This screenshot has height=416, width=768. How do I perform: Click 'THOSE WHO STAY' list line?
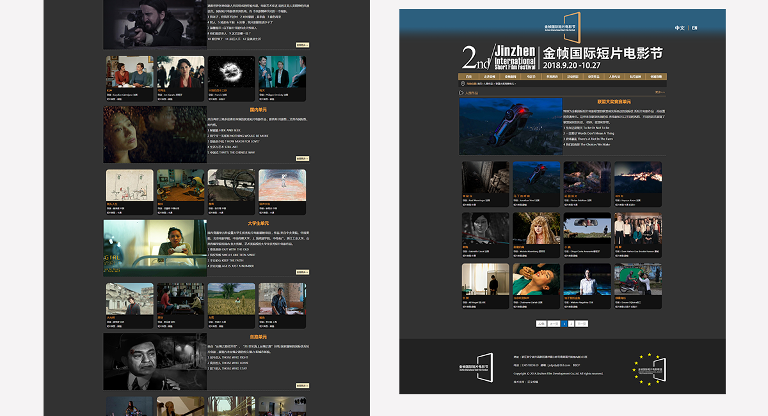[227, 369]
